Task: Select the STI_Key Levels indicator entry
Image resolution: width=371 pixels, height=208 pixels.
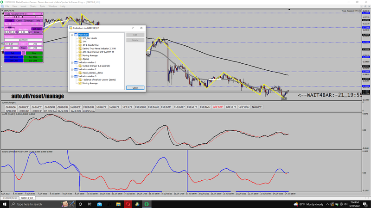Action: point(90,38)
